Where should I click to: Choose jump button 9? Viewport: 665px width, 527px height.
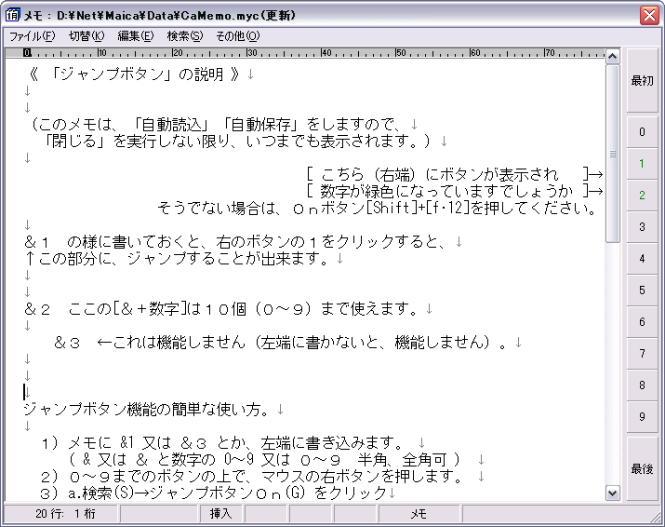pos(642,417)
